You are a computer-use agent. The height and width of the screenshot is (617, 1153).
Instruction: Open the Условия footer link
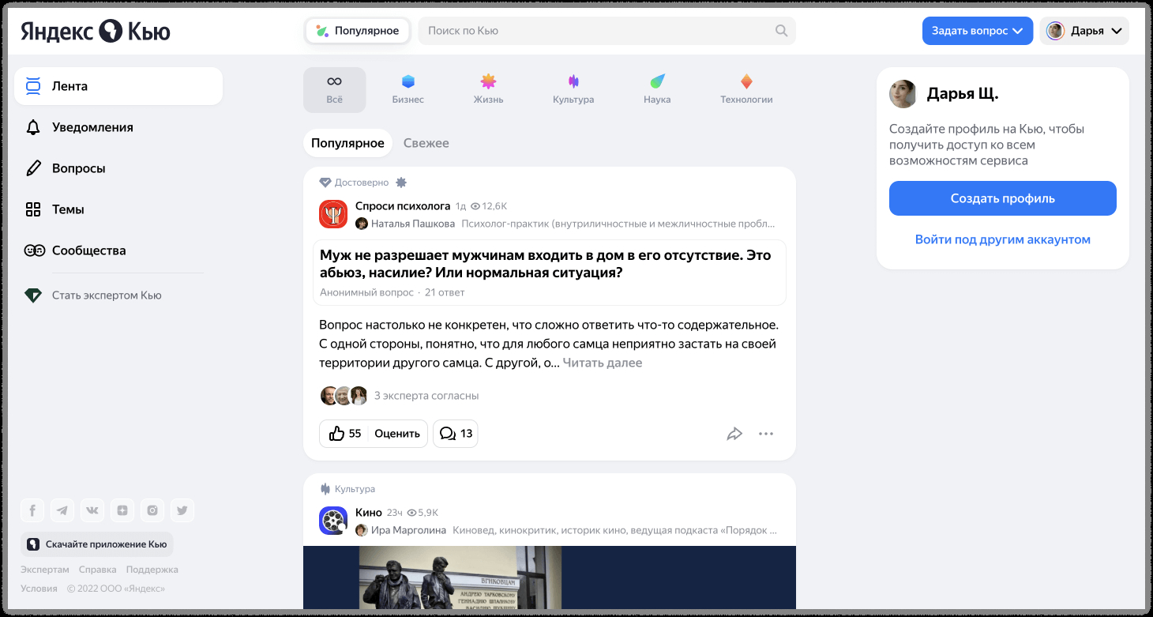pos(39,589)
